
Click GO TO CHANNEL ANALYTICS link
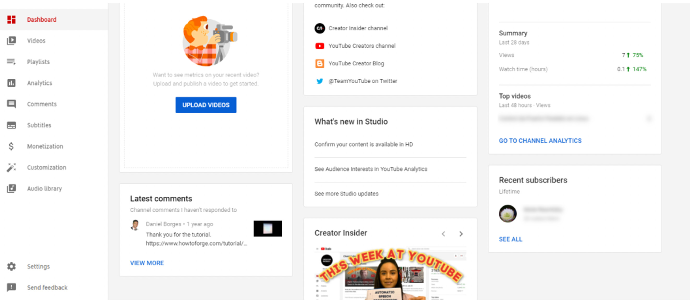click(540, 141)
